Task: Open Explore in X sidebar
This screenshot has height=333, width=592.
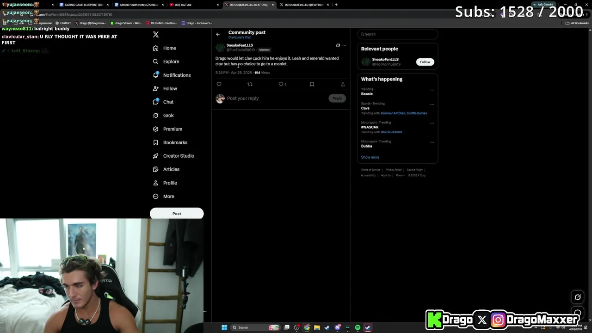Action: click(166, 62)
